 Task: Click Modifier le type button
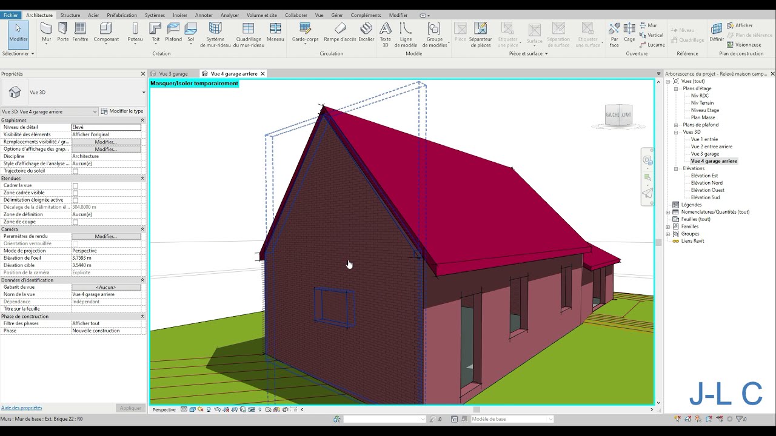(x=122, y=111)
